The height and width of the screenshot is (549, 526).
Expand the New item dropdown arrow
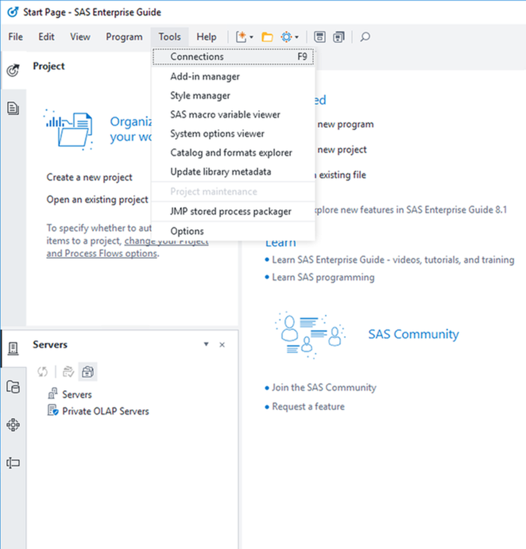click(x=251, y=37)
